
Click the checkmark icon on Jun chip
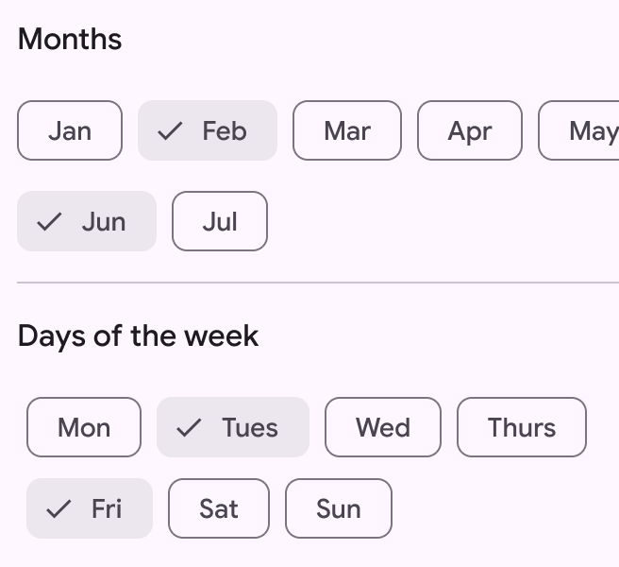(49, 222)
